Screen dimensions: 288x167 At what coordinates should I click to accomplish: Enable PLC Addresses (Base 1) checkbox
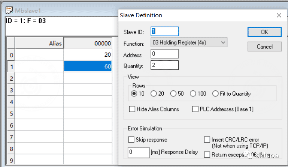[195, 109]
